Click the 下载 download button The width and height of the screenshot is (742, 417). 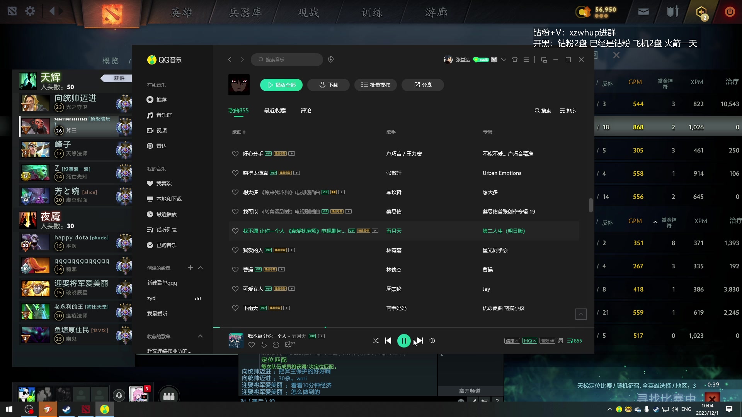pyautogui.click(x=328, y=85)
